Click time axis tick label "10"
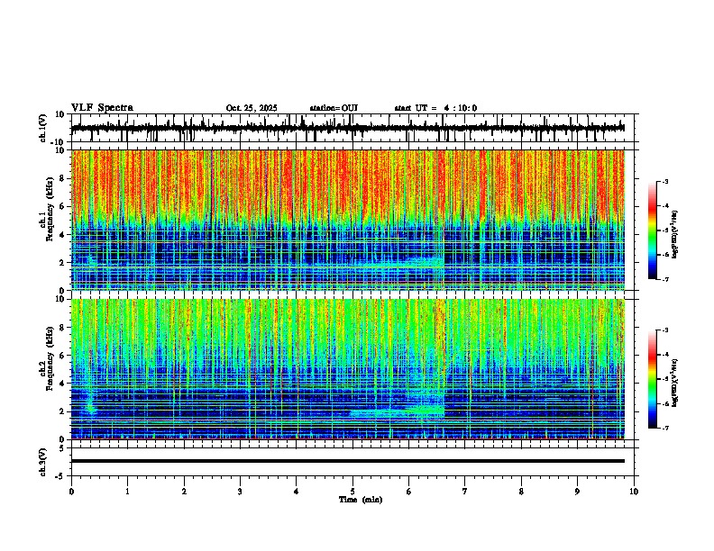This screenshot has width=714, height=551. point(634,492)
